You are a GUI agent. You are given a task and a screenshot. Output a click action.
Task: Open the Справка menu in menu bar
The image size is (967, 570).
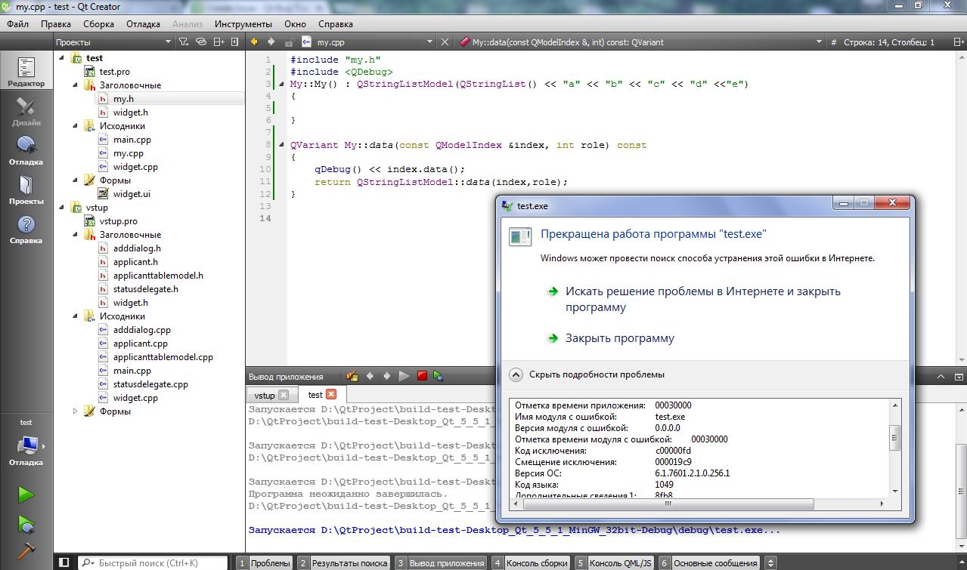(336, 23)
